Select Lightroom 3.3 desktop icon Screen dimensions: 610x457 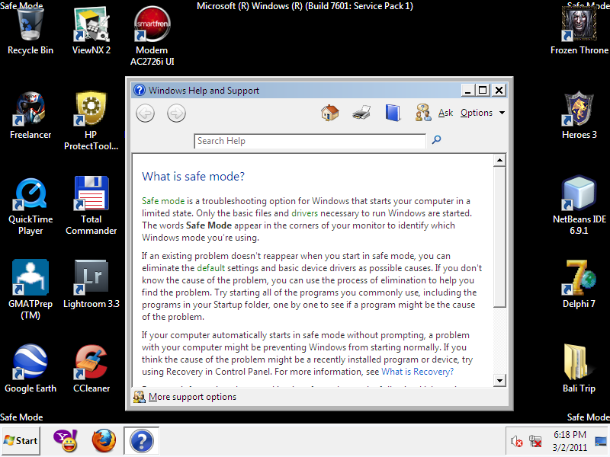(x=91, y=284)
